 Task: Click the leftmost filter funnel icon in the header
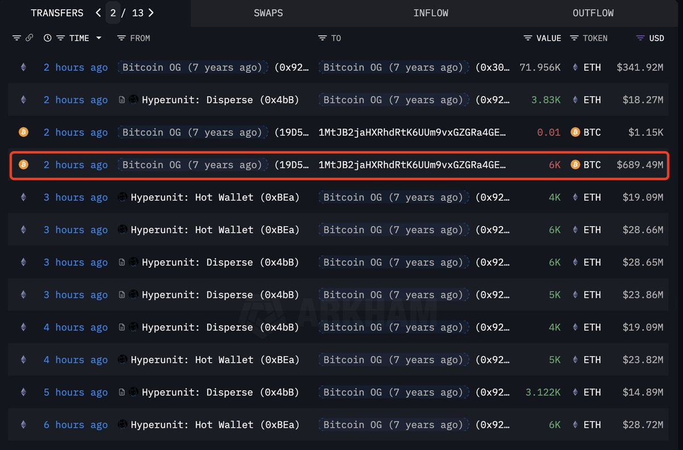pos(17,38)
